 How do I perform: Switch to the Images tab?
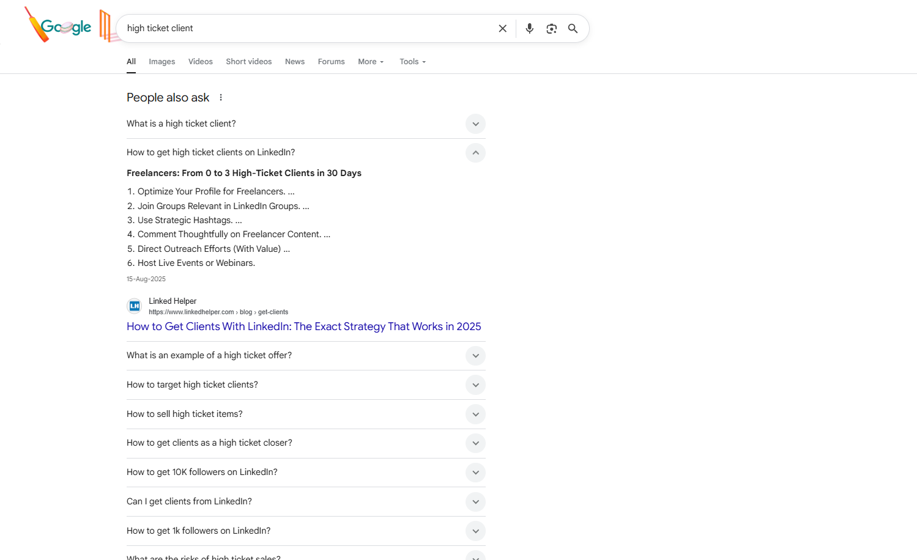coord(161,61)
